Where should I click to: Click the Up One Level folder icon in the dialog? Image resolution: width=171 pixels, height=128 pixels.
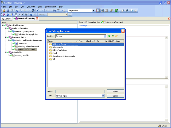(x=113, y=36)
